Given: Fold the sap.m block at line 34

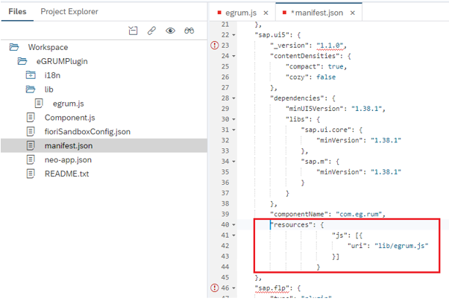Looking at the screenshot, I should (x=233, y=162).
